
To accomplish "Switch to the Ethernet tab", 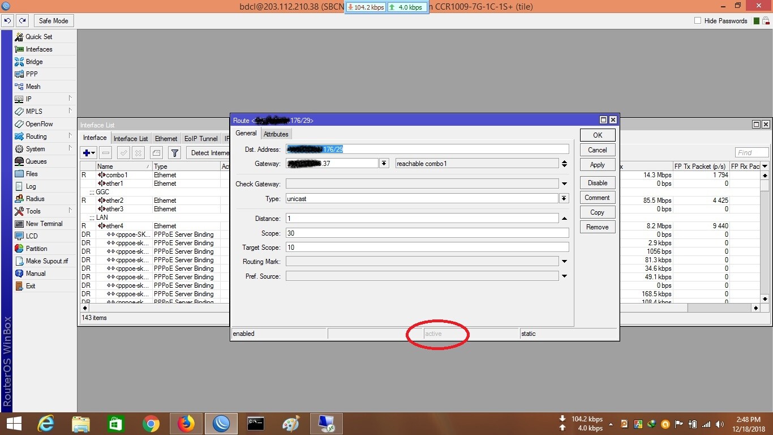I will tap(166, 139).
